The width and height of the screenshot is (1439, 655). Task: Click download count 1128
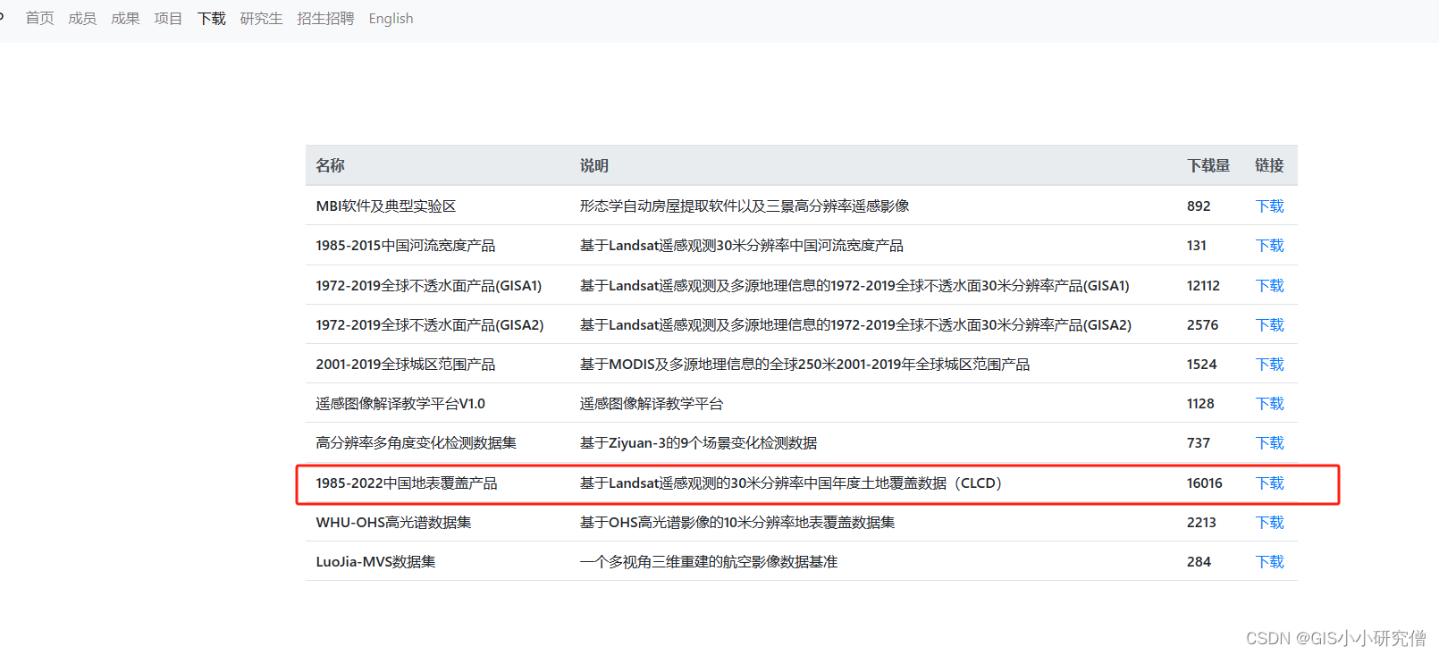[1200, 404]
